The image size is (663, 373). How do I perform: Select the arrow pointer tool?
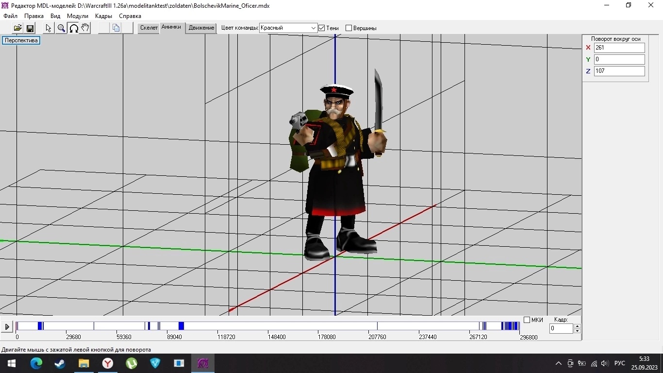pyautogui.click(x=49, y=28)
